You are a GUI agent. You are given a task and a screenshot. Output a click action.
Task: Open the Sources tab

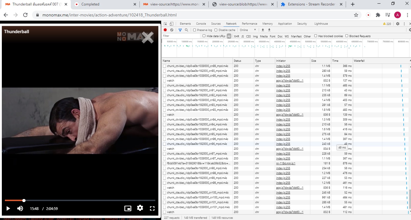(216, 24)
